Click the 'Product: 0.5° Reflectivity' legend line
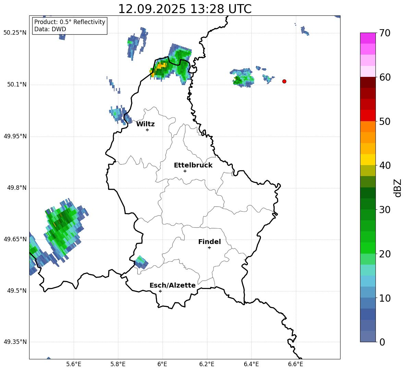This screenshot has height=371, width=406. pyautogui.click(x=70, y=22)
